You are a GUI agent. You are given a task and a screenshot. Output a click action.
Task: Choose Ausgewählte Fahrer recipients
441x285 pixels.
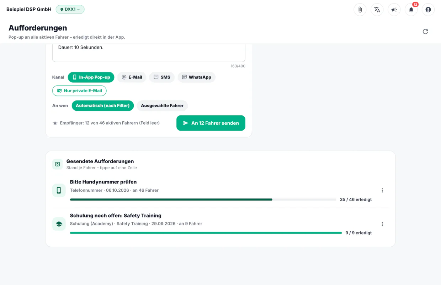click(x=162, y=105)
